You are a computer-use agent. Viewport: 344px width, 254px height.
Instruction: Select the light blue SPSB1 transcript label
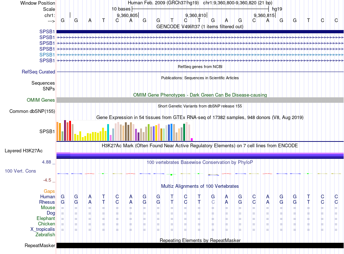pos(47,55)
